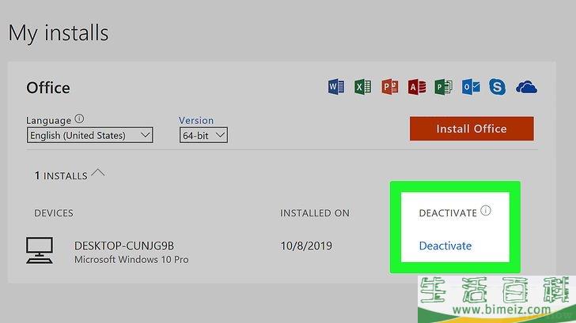This screenshot has width=576, height=323.
Task: Click the info icon beside DEACTIVATE
Action: 486,210
